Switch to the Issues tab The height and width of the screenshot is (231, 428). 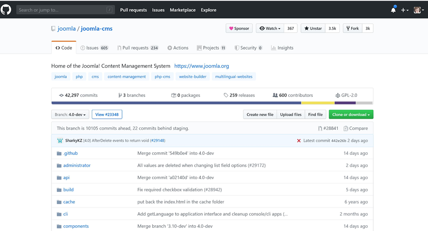click(x=95, y=48)
